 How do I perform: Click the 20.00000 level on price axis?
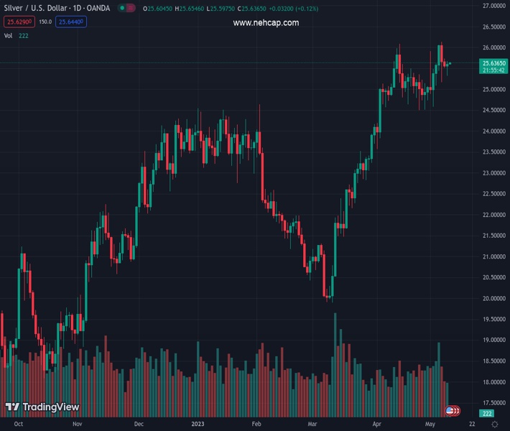(493, 299)
